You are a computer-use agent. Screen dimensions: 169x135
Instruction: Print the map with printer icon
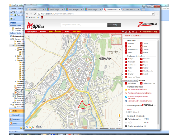[136, 32]
